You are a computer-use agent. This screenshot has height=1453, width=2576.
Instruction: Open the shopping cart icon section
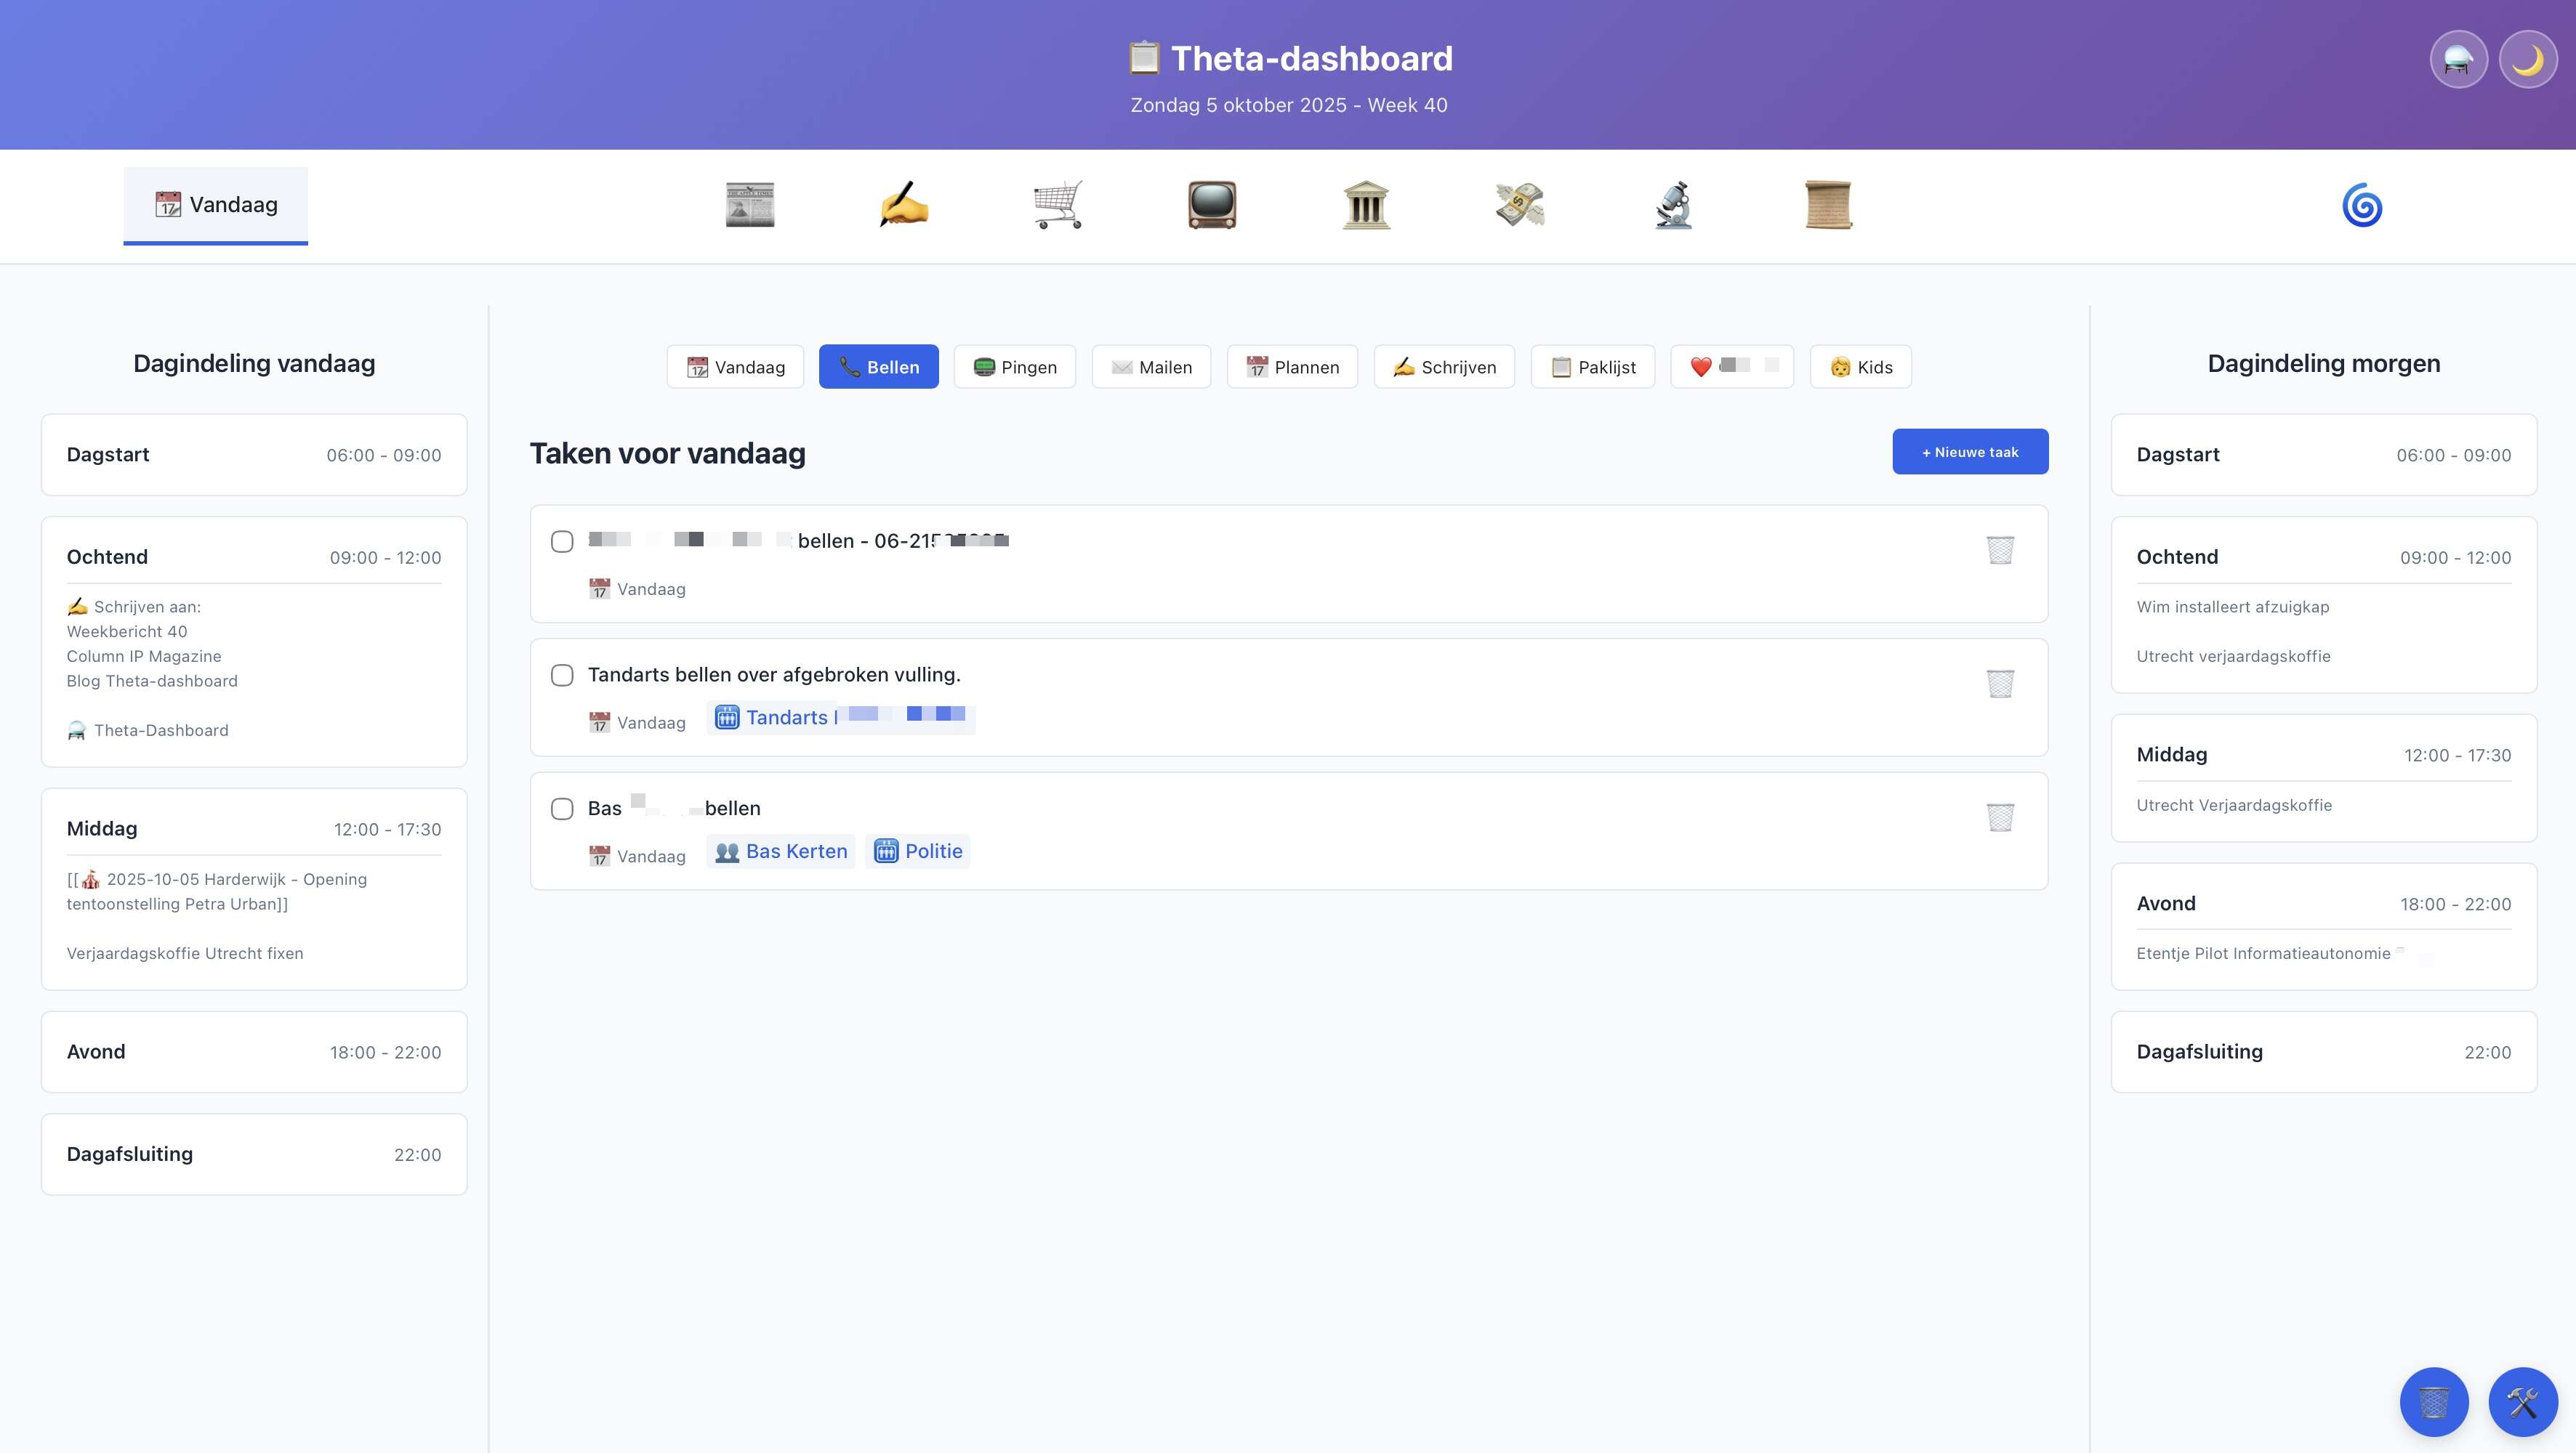pos(1057,205)
